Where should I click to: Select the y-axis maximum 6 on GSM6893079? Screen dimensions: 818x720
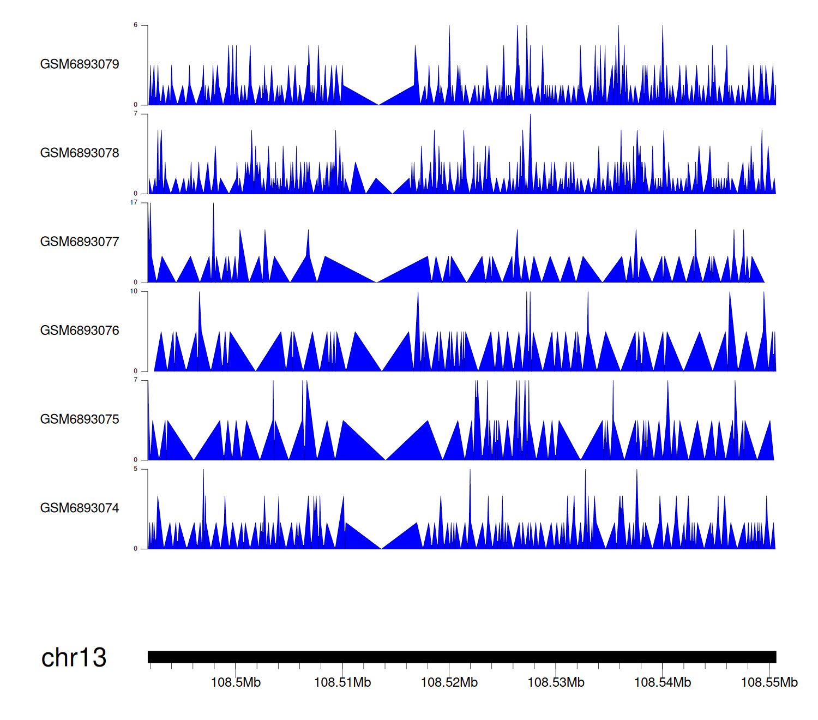click(136, 25)
